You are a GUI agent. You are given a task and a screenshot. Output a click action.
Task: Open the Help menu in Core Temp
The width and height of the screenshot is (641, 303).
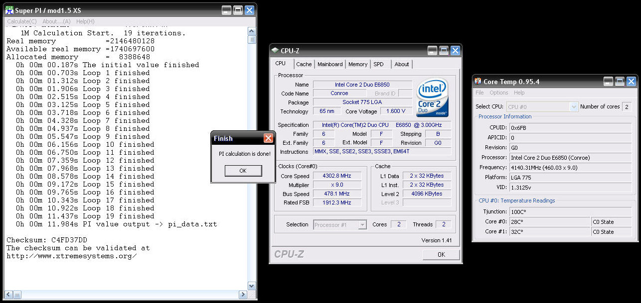pos(519,93)
